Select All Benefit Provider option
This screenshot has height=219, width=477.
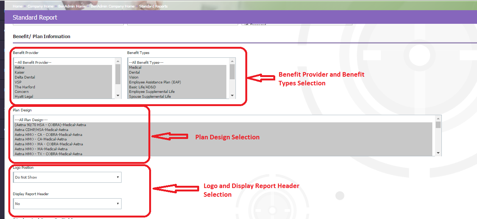tap(33, 63)
